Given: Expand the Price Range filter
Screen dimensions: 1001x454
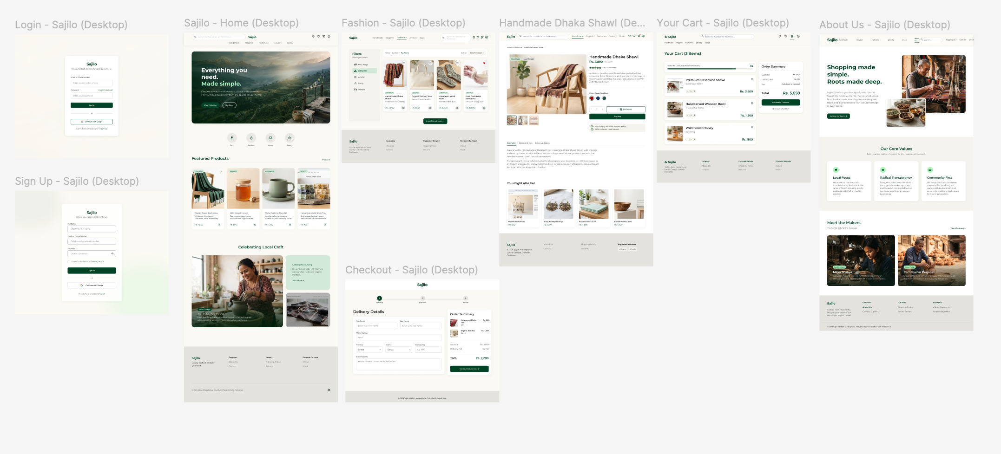Looking at the screenshot, I should pos(365,65).
